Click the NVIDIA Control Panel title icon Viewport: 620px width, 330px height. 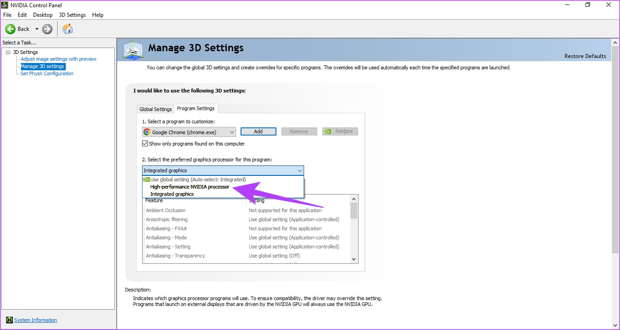click(x=5, y=5)
